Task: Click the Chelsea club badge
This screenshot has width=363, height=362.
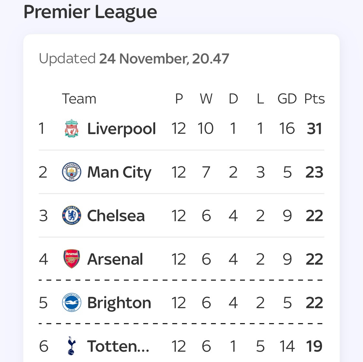Action: click(x=72, y=215)
